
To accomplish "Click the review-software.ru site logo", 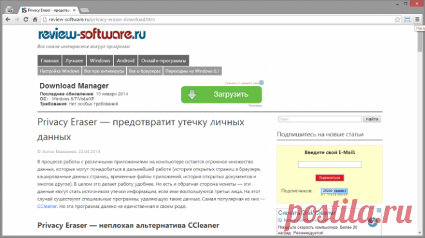I will pyautogui.click(x=92, y=34).
